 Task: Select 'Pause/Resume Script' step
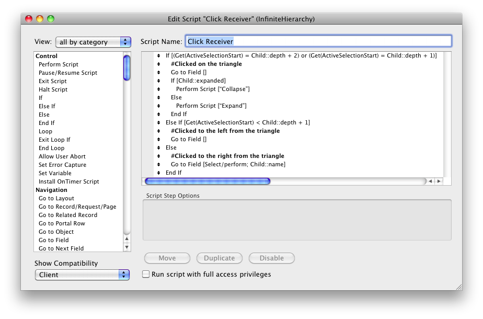point(68,73)
